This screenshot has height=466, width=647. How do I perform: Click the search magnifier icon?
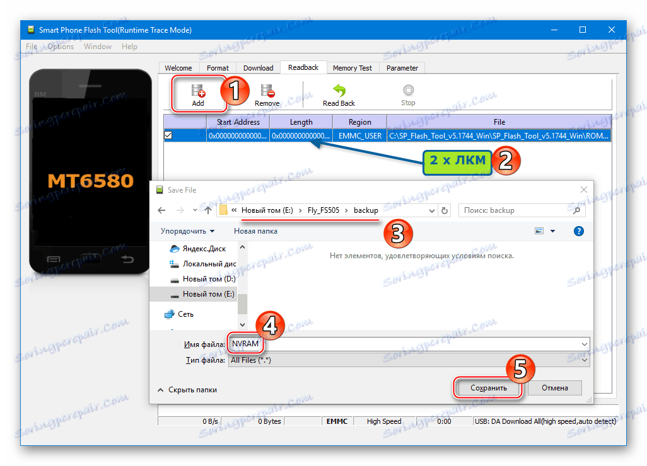[x=576, y=210]
